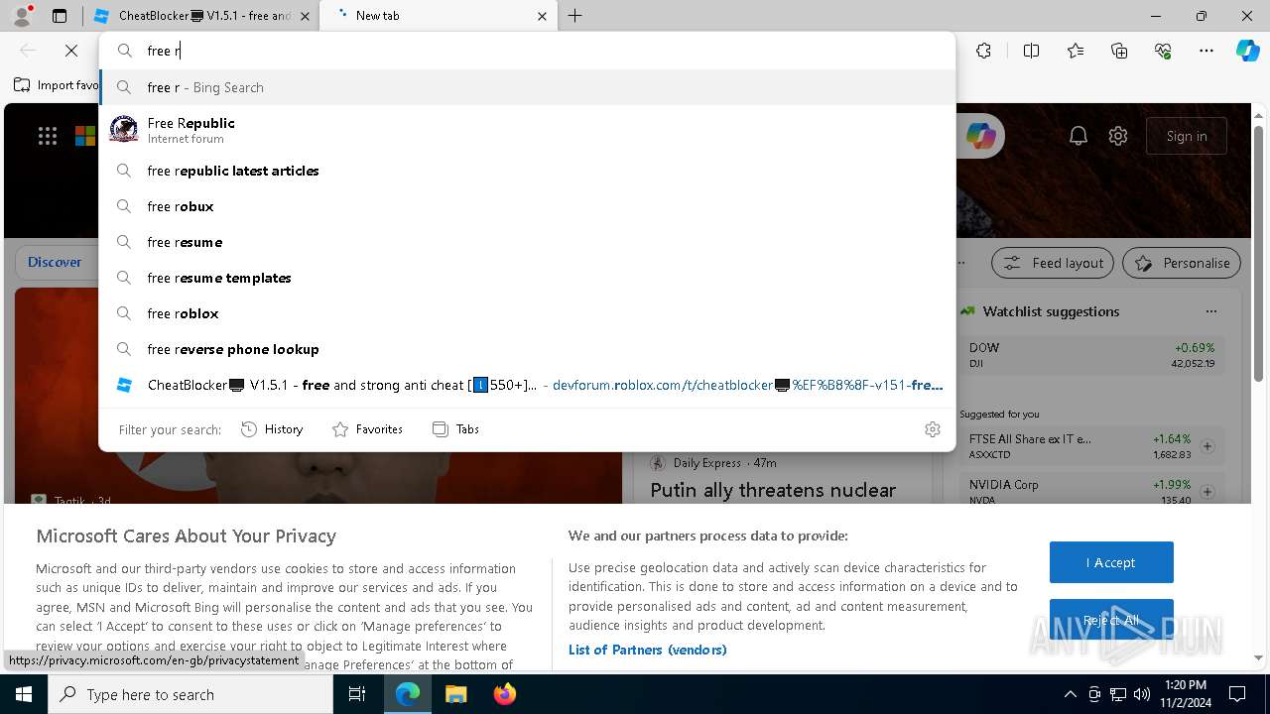Open the notifications bell icon
Image resolution: width=1270 pixels, height=714 pixels.
pyautogui.click(x=1079, y=137)
